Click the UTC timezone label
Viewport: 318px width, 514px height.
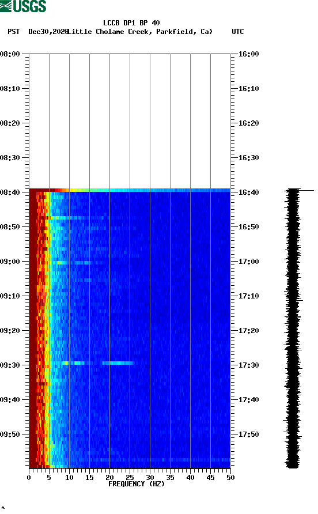[238, 32]
